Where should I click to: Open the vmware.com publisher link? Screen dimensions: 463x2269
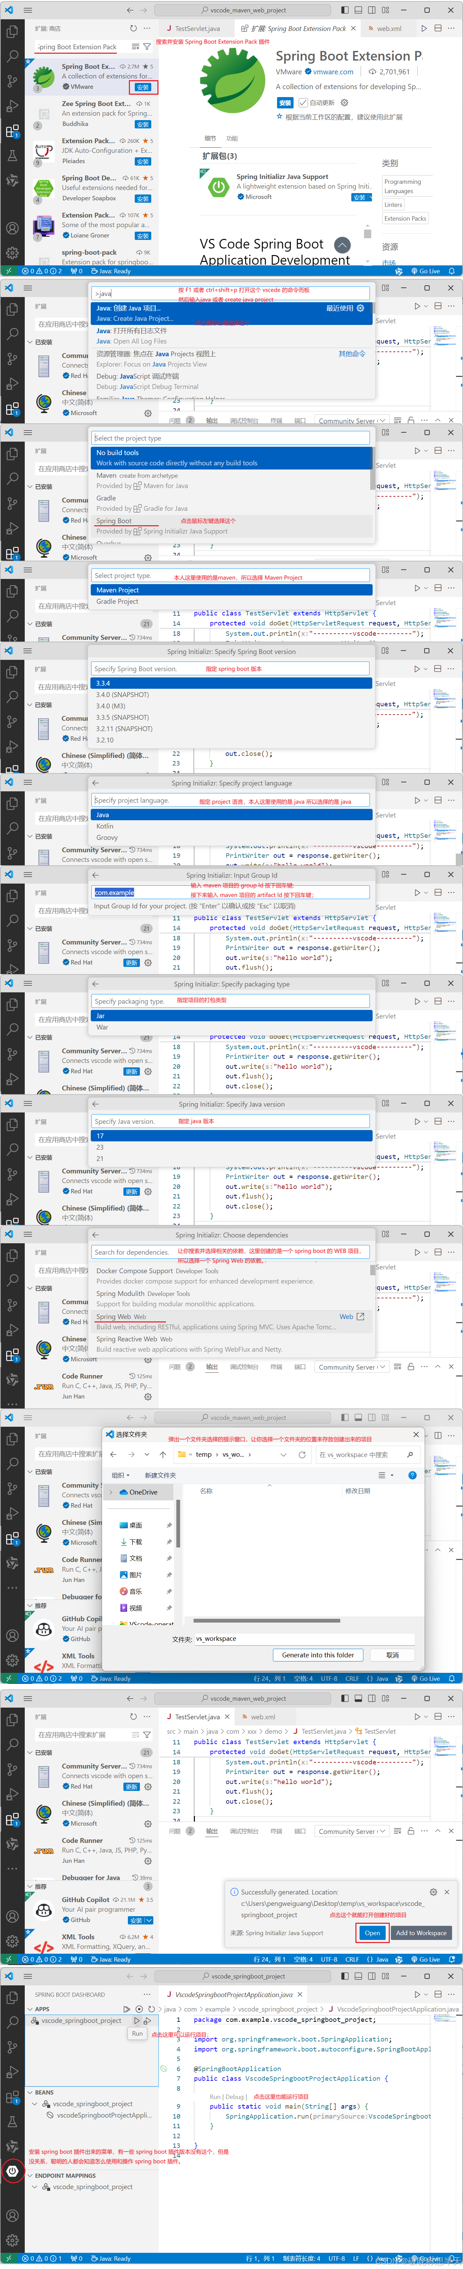tap(333, 72)
